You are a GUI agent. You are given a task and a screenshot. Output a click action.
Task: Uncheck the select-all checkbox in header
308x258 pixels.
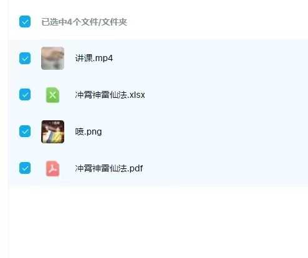pos(25,21)
